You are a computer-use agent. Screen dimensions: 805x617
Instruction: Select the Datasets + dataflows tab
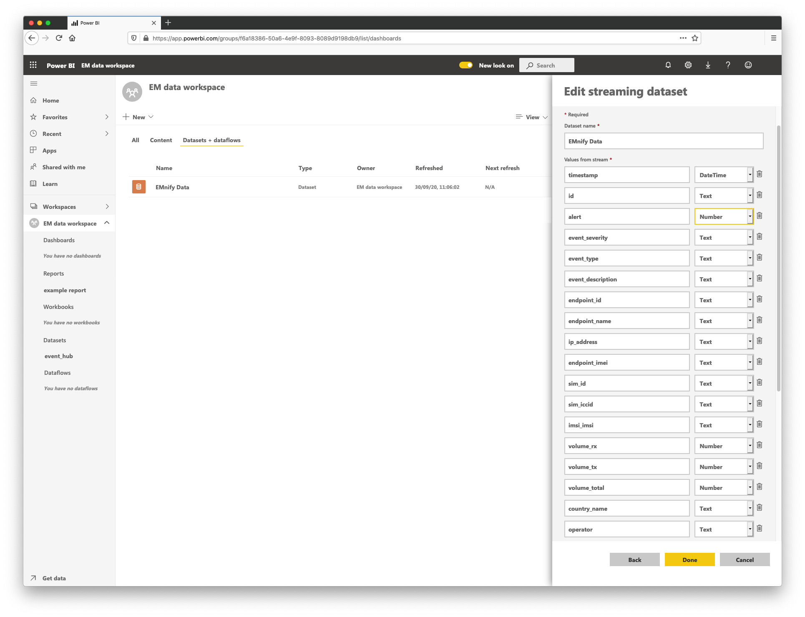[x=212, y=140]
